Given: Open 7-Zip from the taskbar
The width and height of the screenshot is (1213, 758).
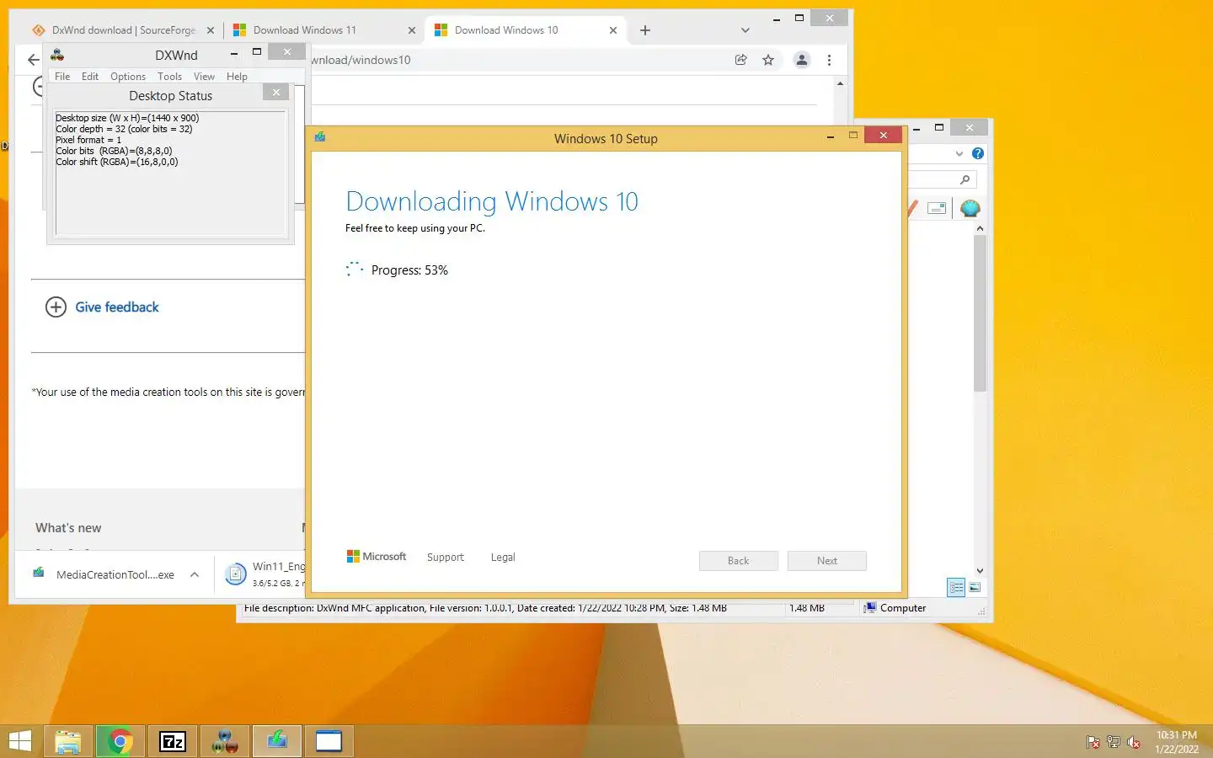Looking at the screenshot, I should pos(173,742).
